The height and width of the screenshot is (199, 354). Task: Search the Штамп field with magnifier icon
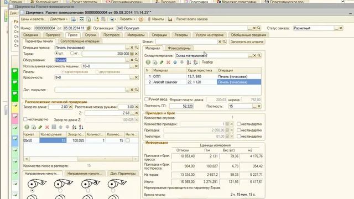pos(224,42)
